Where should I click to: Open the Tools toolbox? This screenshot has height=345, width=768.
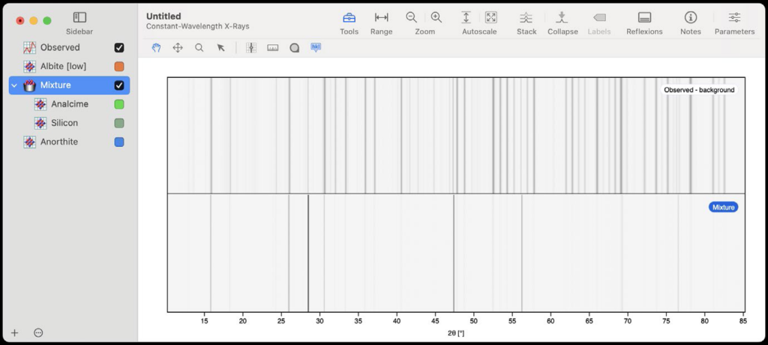(x=349, y=18)
